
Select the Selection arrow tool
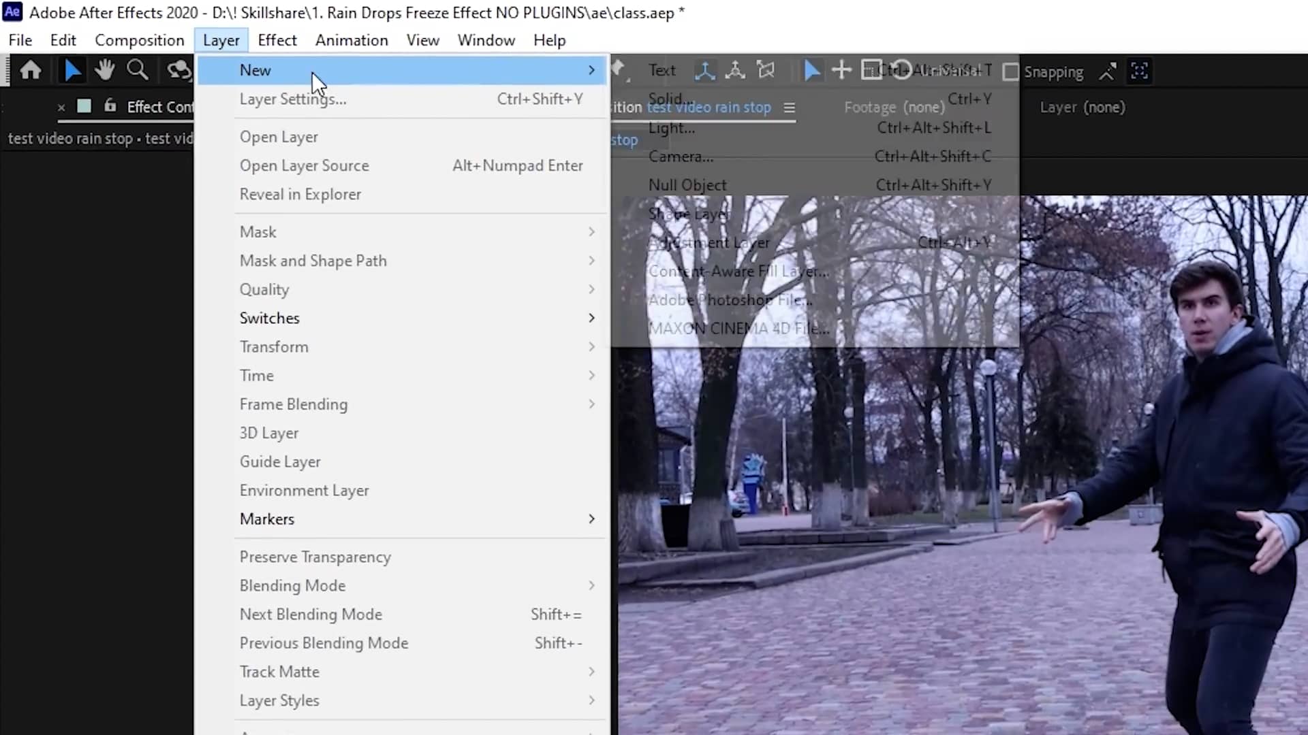(x=72, y=70)
